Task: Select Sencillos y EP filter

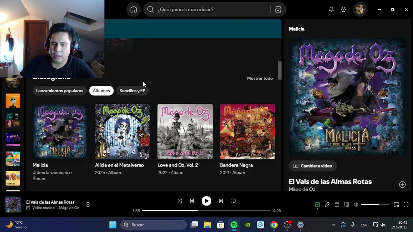Action: tap(132, 91)
